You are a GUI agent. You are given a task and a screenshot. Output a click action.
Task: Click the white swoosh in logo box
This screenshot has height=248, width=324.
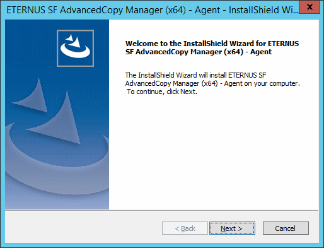point(75,52)
